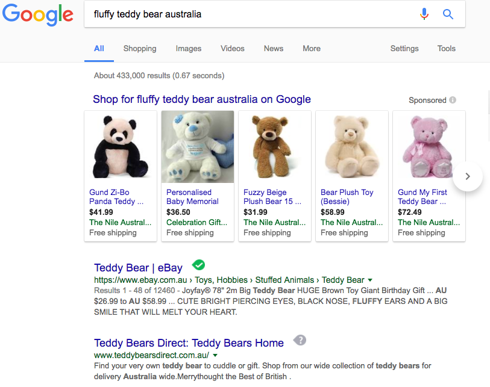Open 'Shop for fluffy teddy bear australia' link
The width and height of the screenshot is (490, 387).
202,99
